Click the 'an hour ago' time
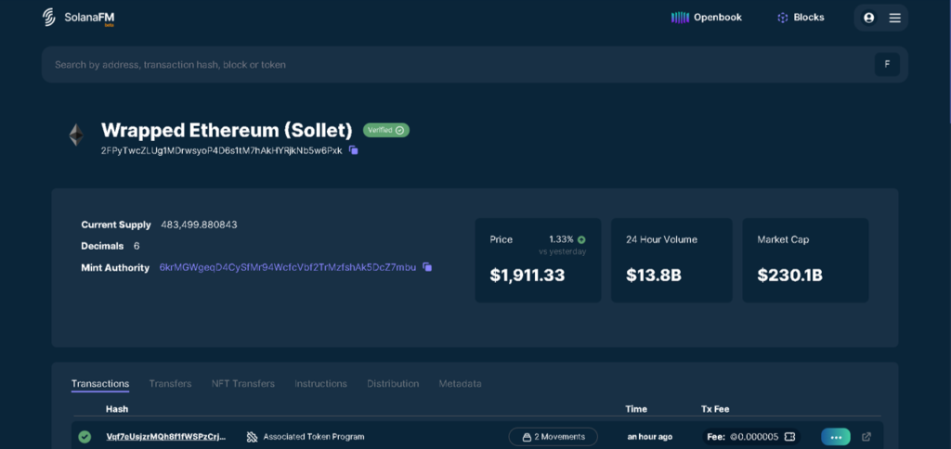Image resolution: width=951 pixels, height=449 pixels. 649,437
